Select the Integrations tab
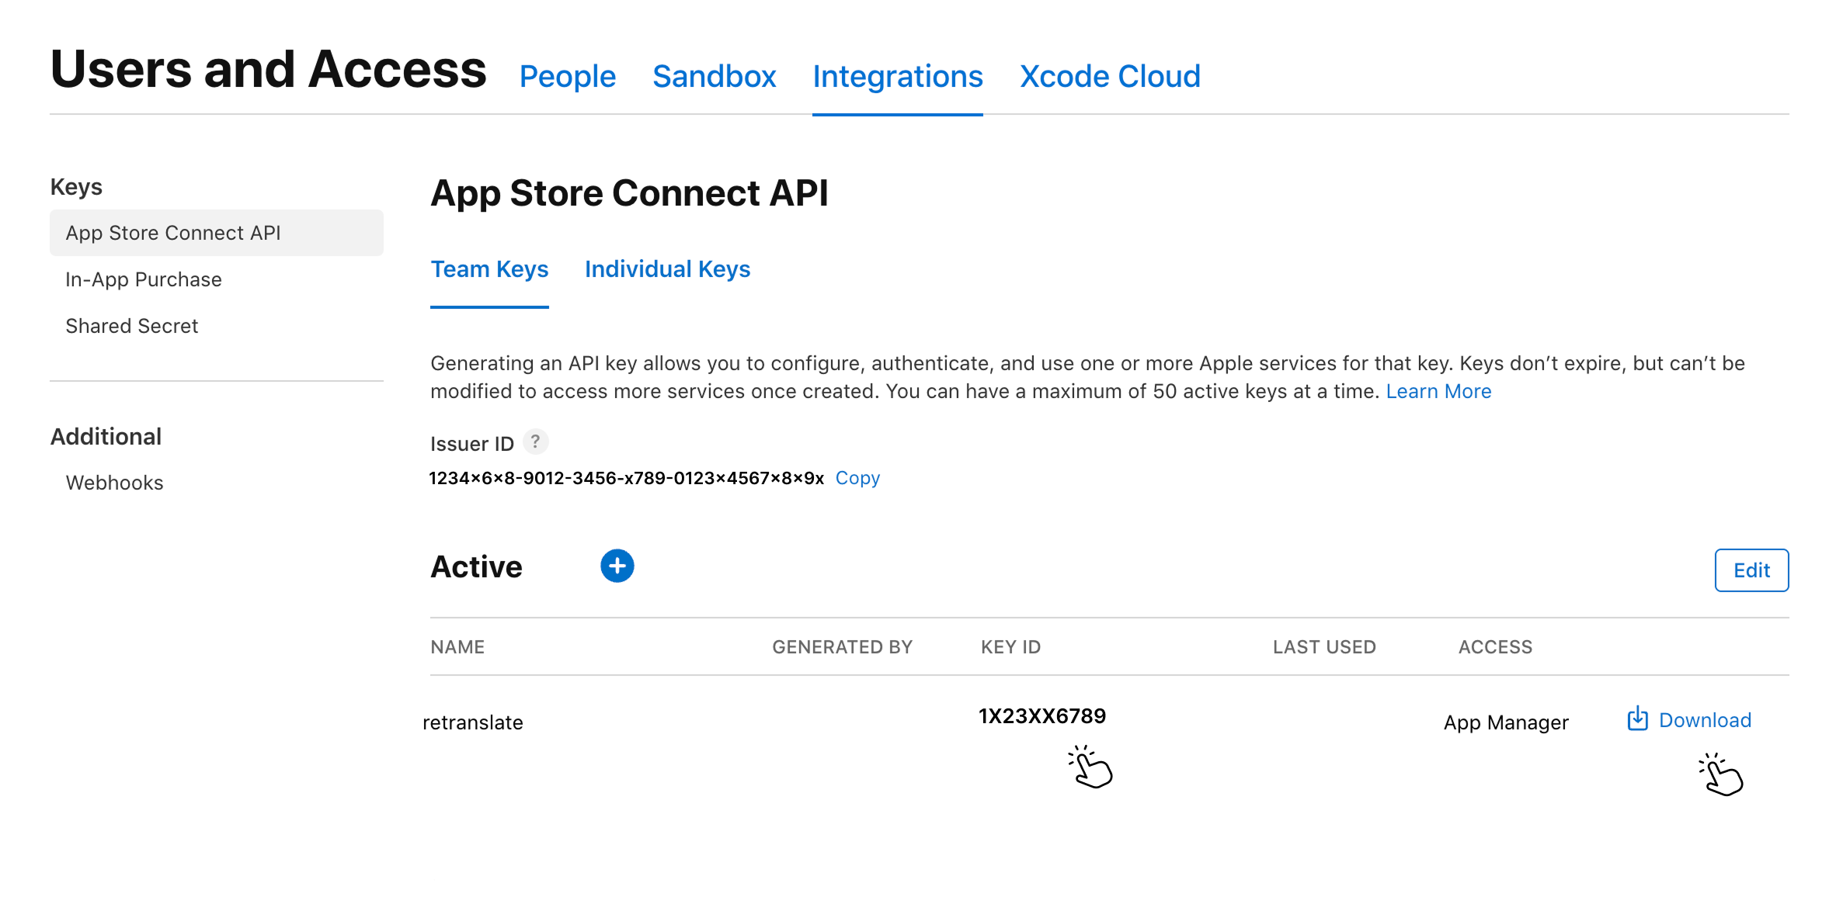 click(897, 76)
